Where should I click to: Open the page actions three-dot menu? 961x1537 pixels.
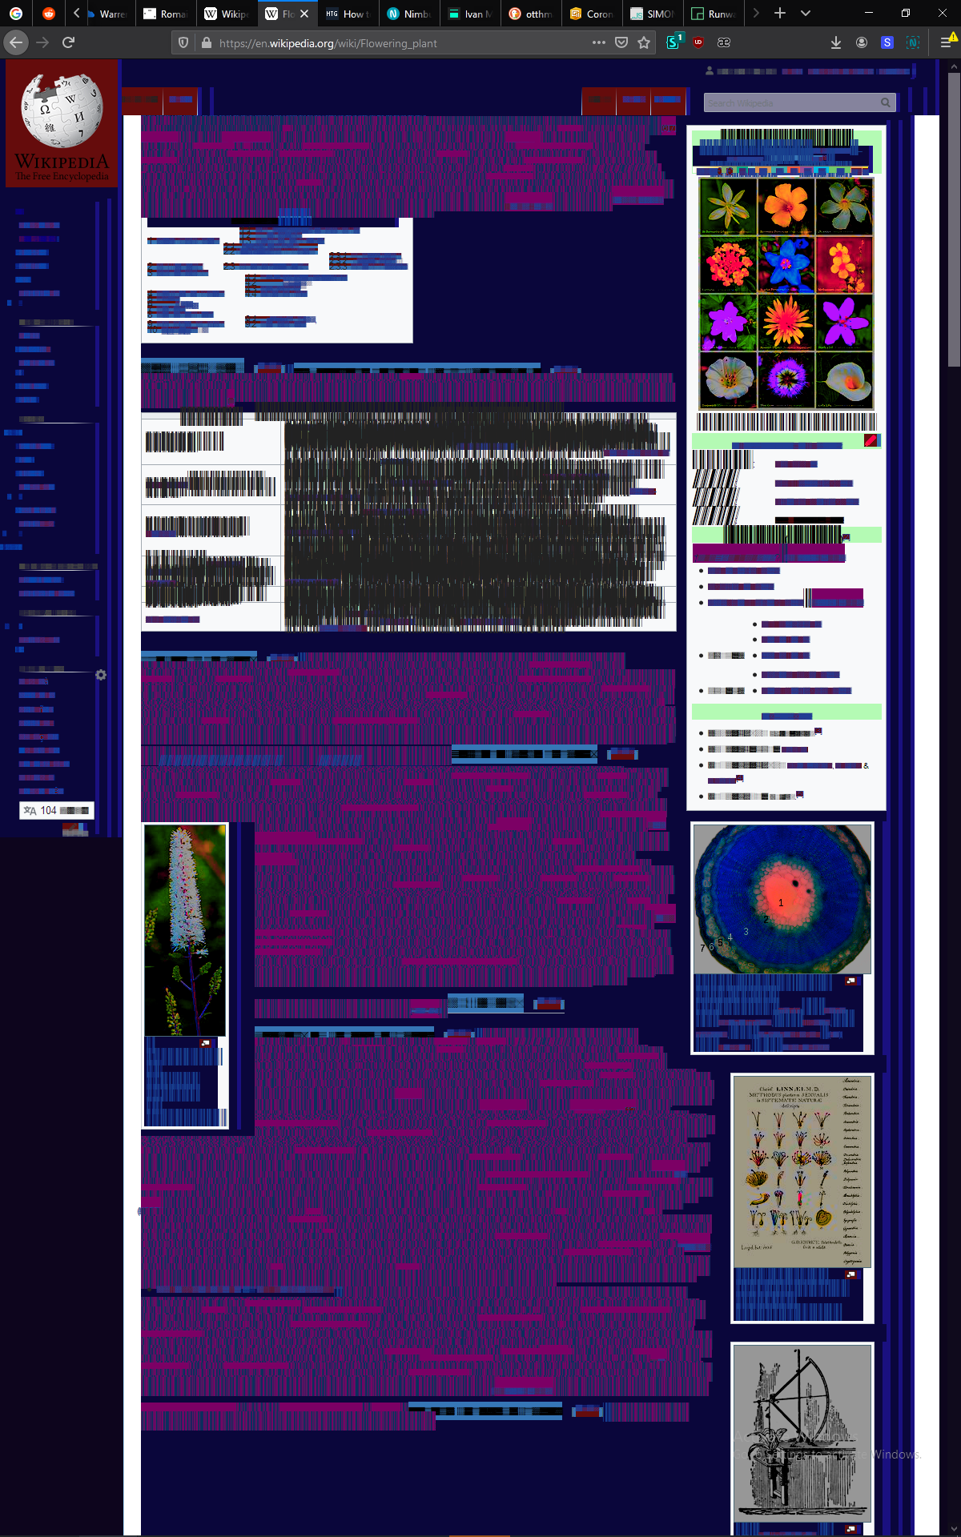599,42
